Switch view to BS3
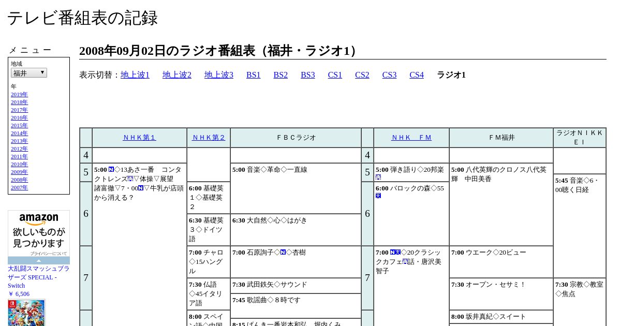621x326 pixels. pyautogui.click(x=308, y=75)
